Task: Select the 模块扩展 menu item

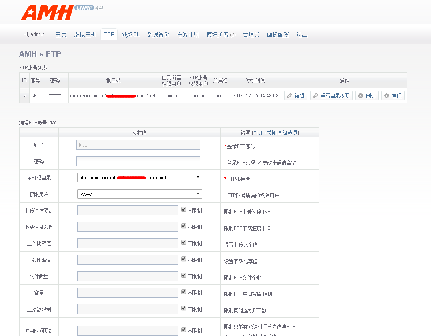Action: (x=221, y=35)
